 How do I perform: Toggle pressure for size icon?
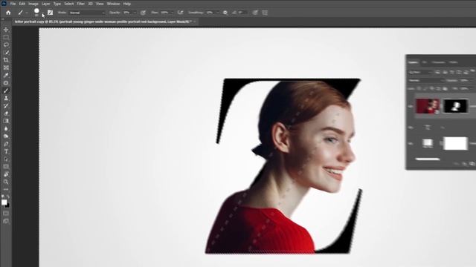click(255, 13)
